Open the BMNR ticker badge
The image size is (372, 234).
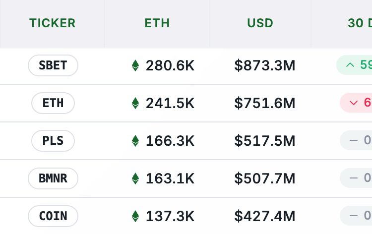click(53, 178)
